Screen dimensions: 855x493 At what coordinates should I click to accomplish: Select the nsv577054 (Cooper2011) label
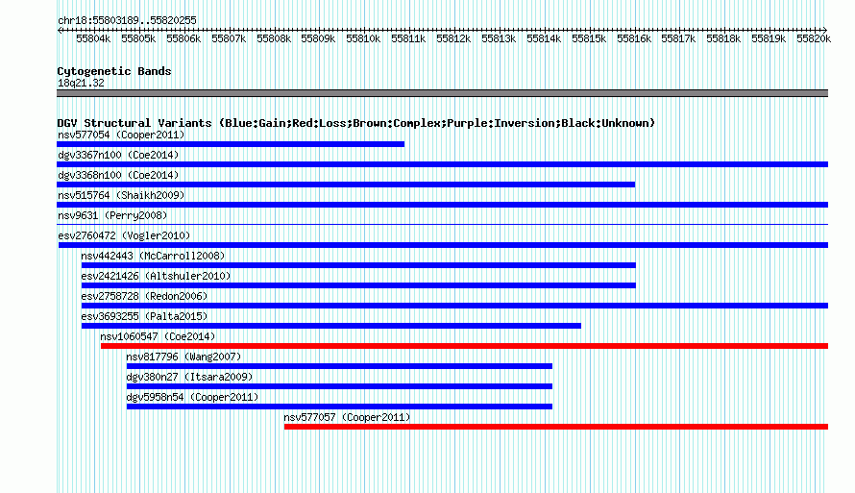point(121,135)
